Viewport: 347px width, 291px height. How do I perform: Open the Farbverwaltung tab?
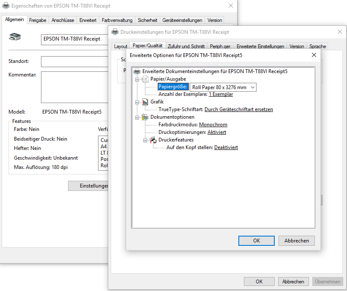[117, 20]
